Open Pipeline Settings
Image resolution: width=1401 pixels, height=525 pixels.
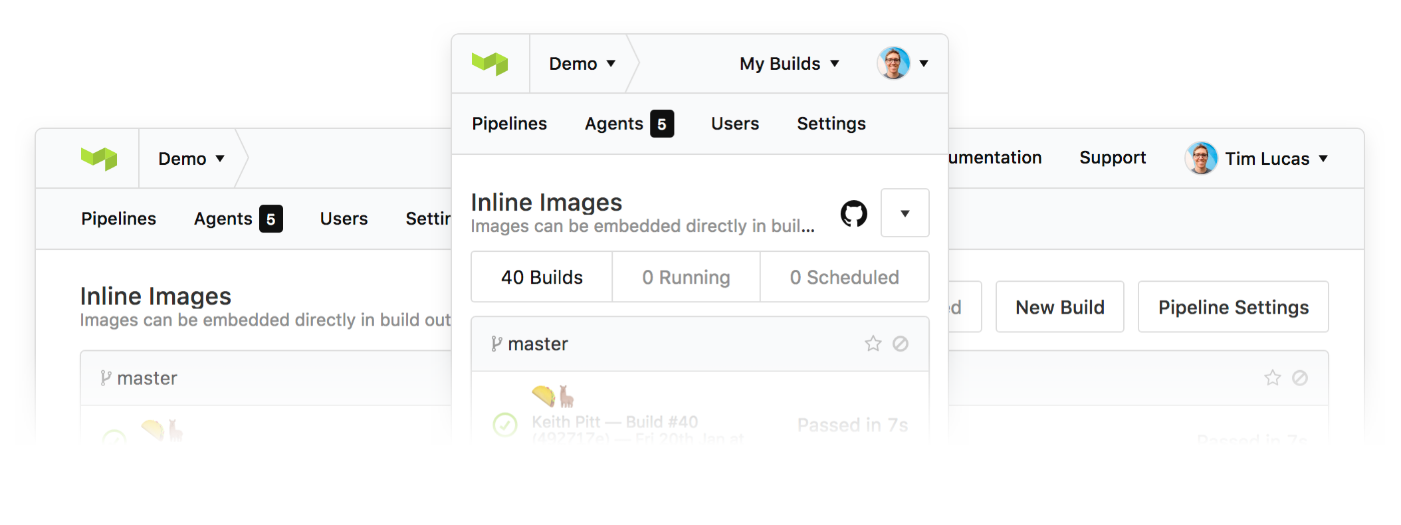[1233, 307]
